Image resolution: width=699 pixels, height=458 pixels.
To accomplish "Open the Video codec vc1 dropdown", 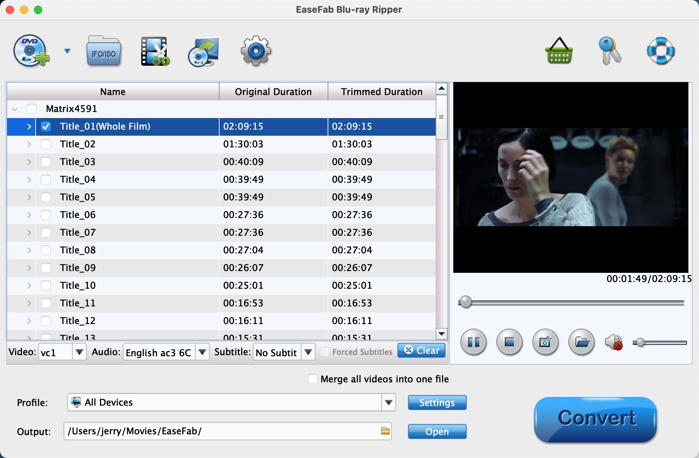I will [x=79, y=352].
